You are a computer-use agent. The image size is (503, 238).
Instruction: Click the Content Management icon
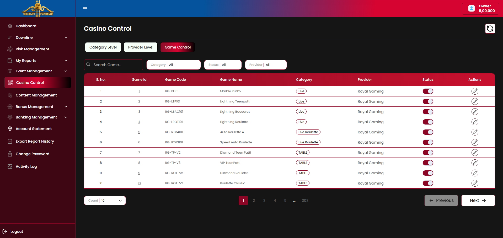(10, 95)
